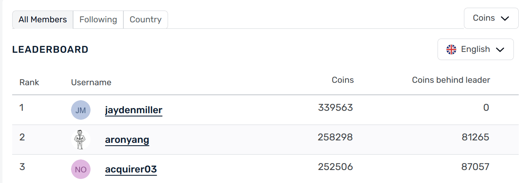Click the LEADERBOARD heading
524x183 pixels.
coord(50,50)
